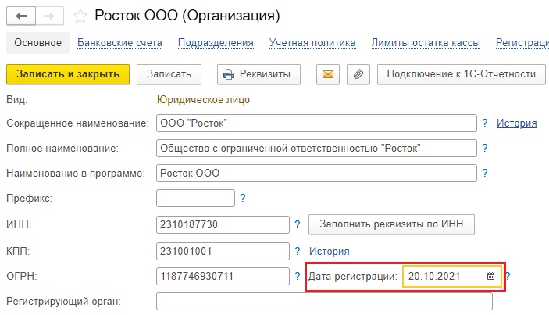Open Лимиты остатка кассы tab
The height and width of the screenshot is (315, 549).
coord(426,43)
